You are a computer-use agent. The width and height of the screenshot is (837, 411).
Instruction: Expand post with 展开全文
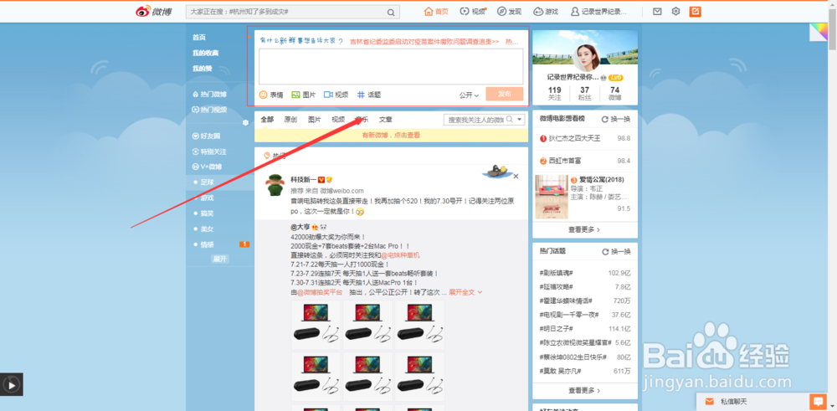point(465,292)
